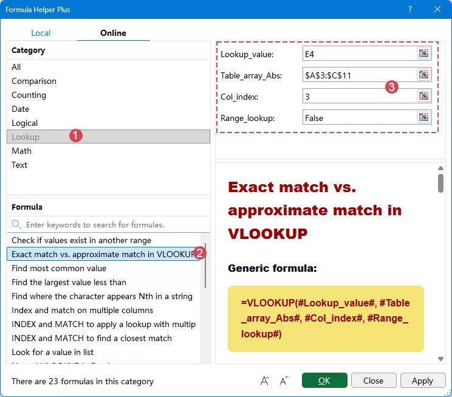Select the Counting category
The height and width of the screenshot is (397, 452).
click(29, 95)
